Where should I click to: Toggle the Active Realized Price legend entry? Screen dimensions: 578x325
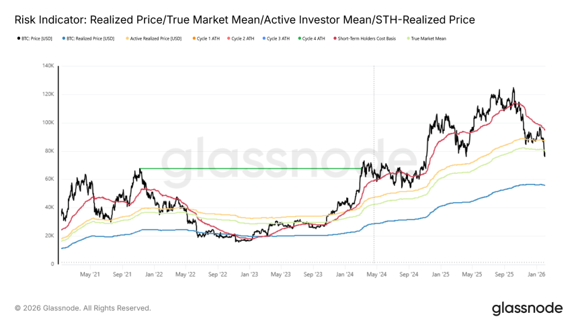(153, 38)
